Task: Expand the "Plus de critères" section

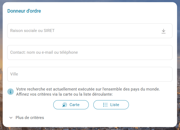Action: tap(30, 118)
